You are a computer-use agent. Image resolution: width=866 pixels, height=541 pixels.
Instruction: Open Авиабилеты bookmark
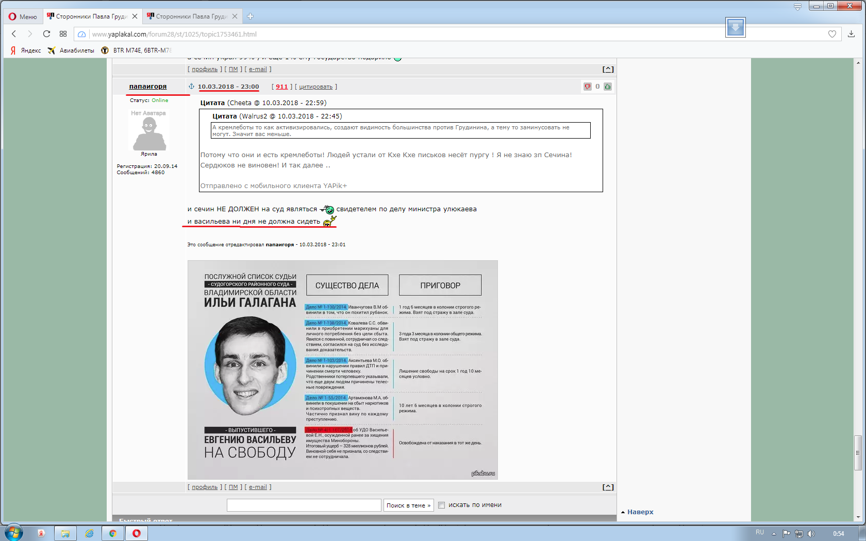pos(71,50)
